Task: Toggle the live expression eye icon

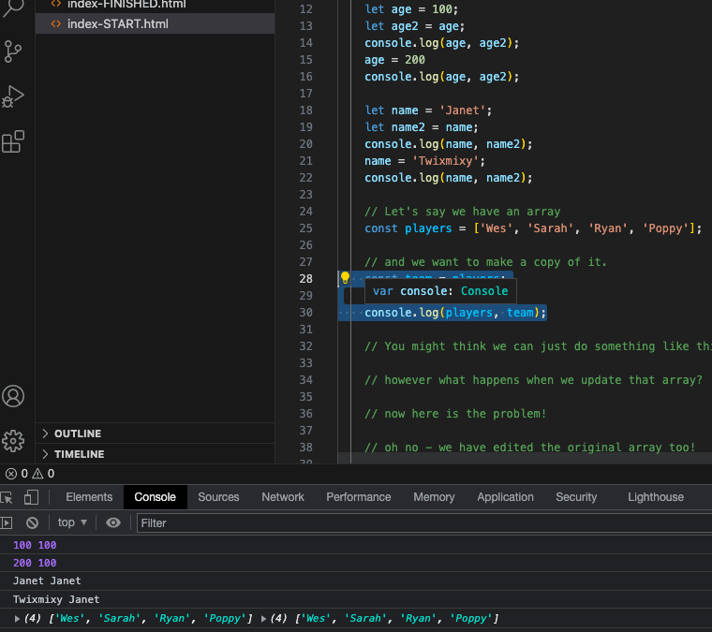Action: [113, 522]
